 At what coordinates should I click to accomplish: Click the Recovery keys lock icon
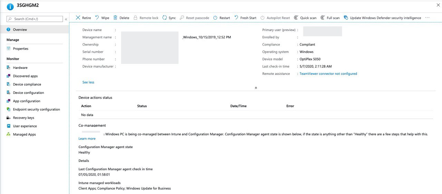pos(9,118)
